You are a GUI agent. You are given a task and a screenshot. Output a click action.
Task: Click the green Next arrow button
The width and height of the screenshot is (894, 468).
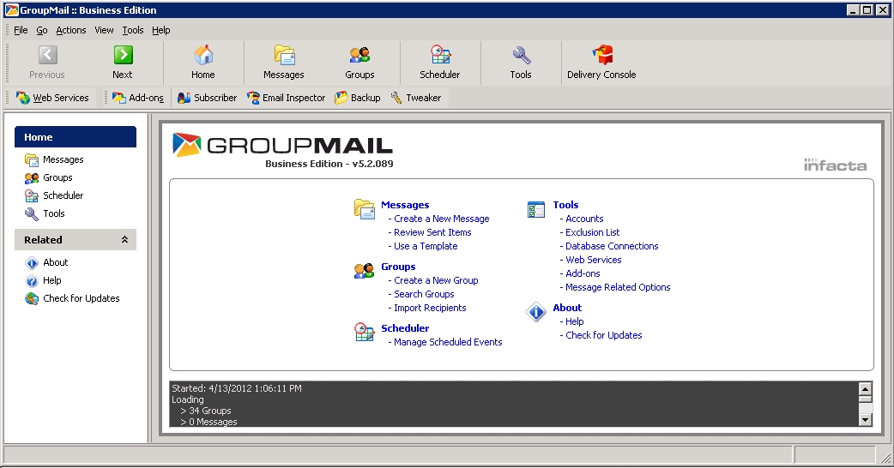pyautogui.click(x=123, y=62)
